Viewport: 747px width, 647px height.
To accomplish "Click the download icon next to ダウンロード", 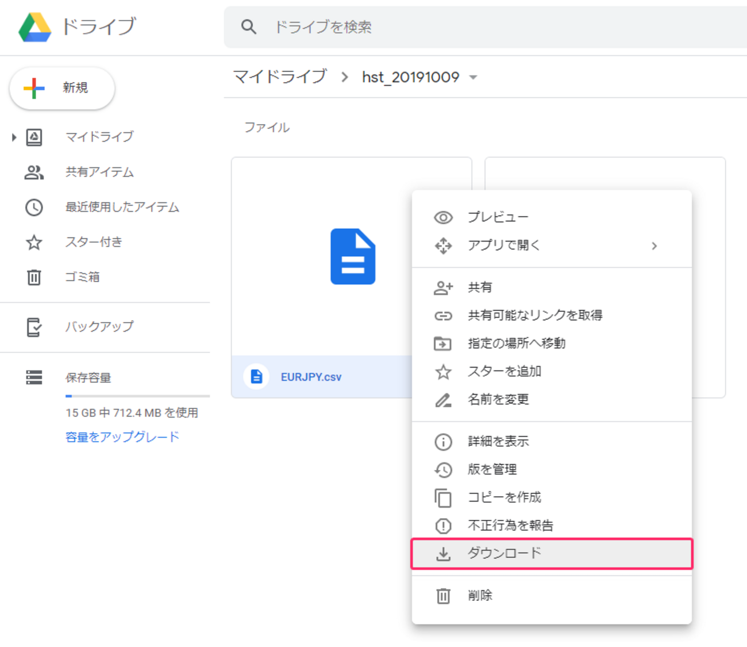I will click(x=442, y=553).
